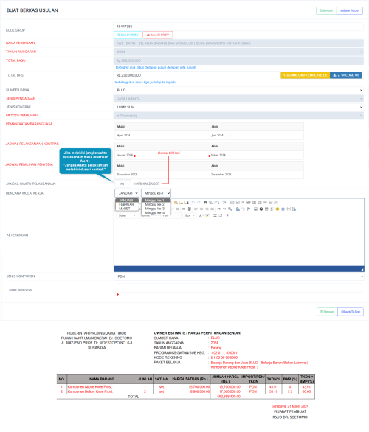Toggle Show Blocks in the editor toolbar
Image resolution: width=369 pixels, height=432 pixels.
[221, 215]
